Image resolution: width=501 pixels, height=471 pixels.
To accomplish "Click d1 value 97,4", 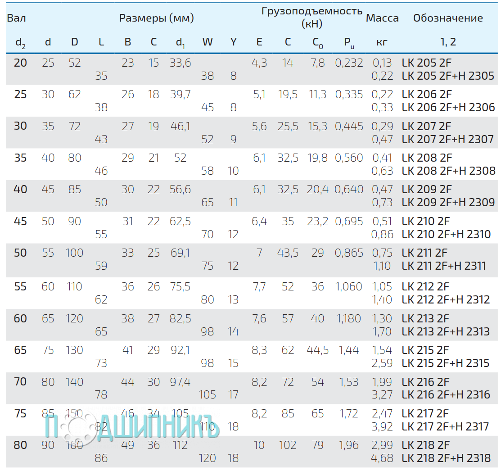I will (180, 382).
